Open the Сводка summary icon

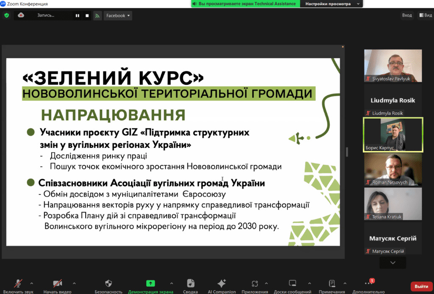[x=190, y=283]
